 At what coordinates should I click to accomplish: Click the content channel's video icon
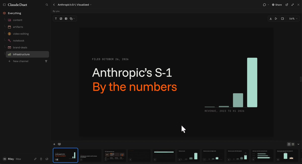pyautogui.click(x=9, y=20)
